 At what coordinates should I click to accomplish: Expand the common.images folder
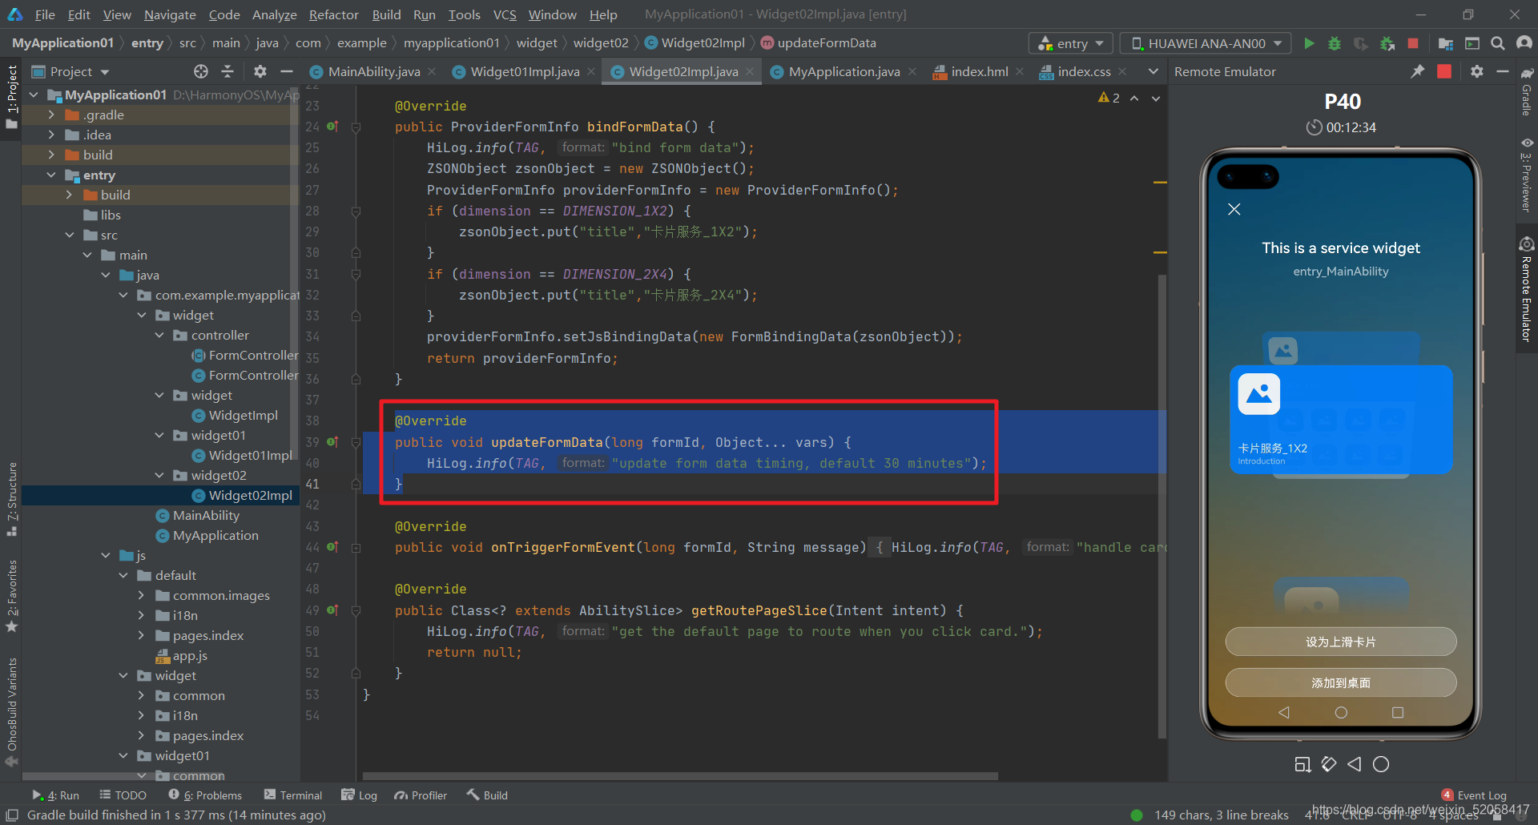[141, 595]
